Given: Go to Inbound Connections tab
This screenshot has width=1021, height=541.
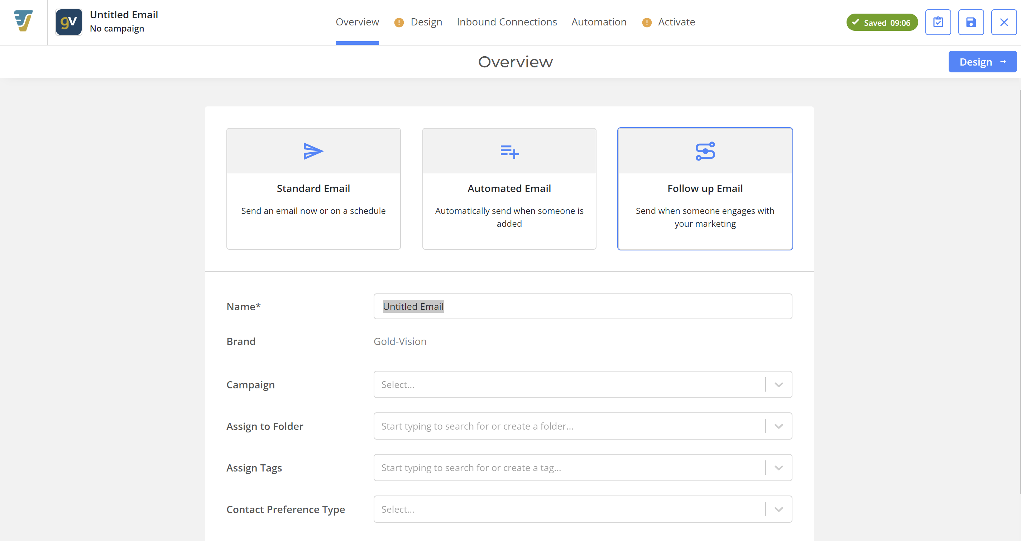Looking at the screenshot, I should tap(507, 22).
